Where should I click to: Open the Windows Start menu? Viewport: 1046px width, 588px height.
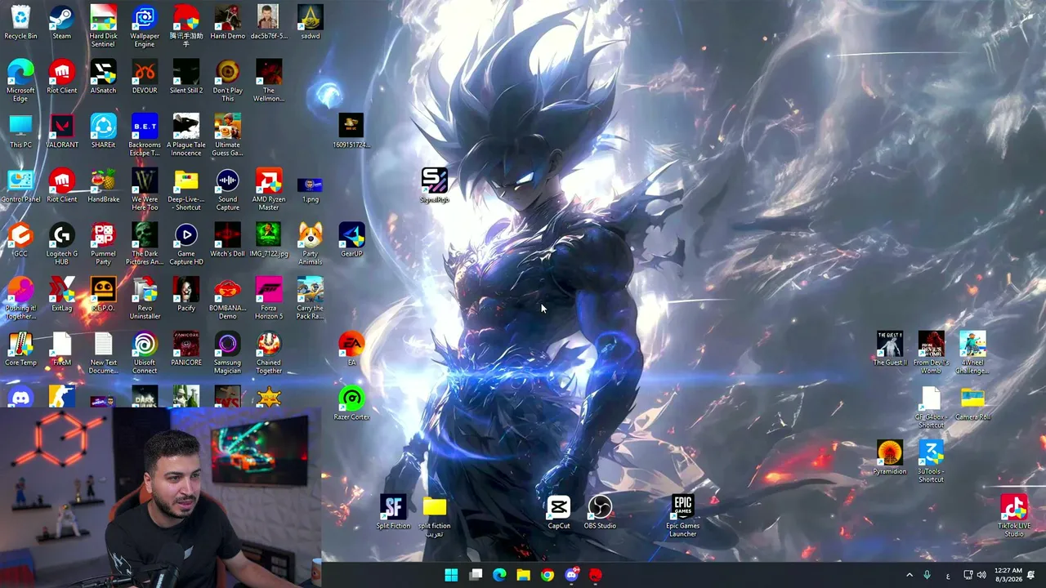(451, 575)
